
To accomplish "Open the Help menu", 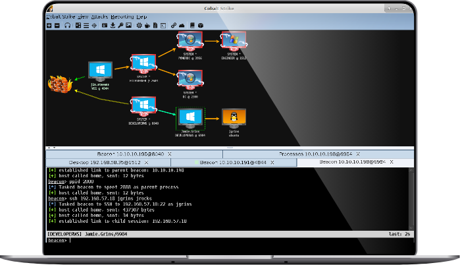I will [x=141, y=16].
